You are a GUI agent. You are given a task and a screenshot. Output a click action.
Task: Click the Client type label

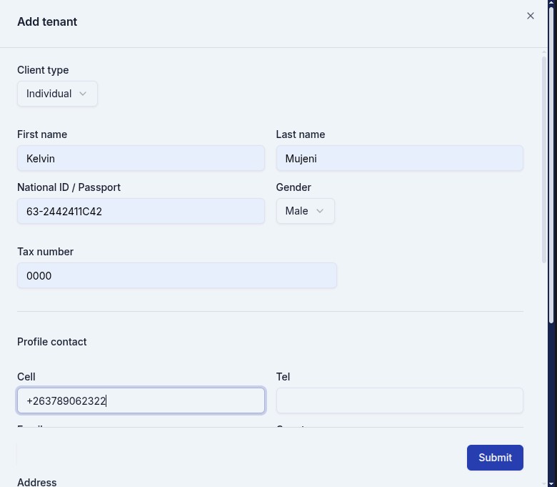pyautogui.click(x=43, y=70)
